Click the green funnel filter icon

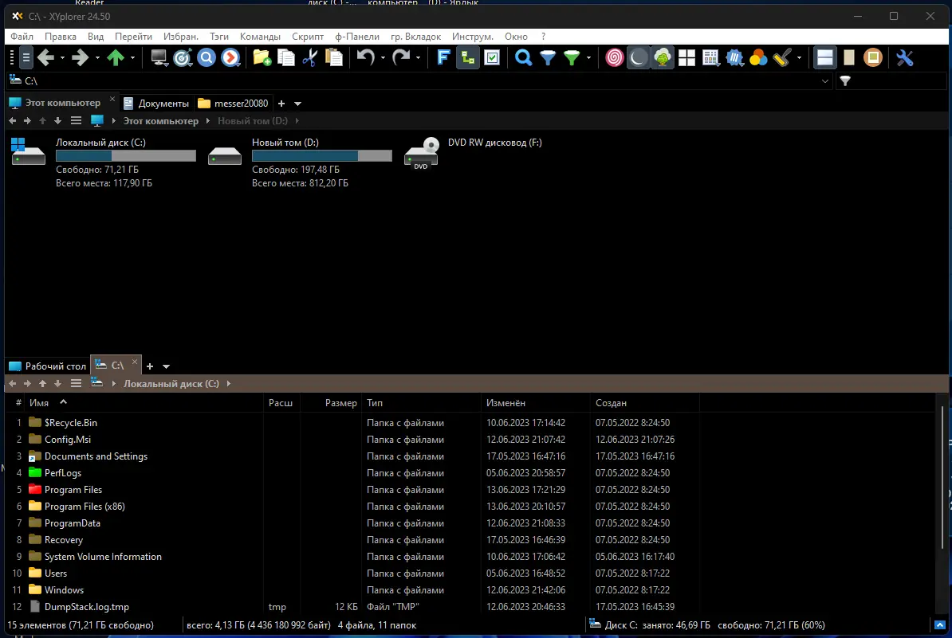(572, 58)
